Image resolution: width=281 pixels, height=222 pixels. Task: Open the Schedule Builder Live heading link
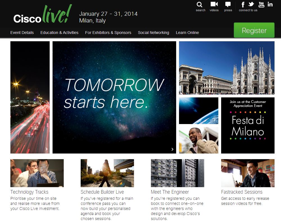point(102,192)
